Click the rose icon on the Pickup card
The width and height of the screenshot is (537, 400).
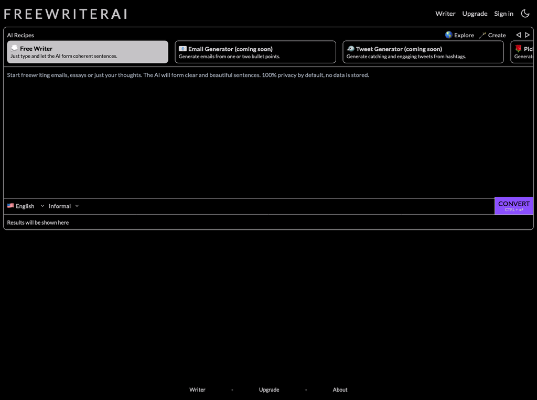click(518, 48)
